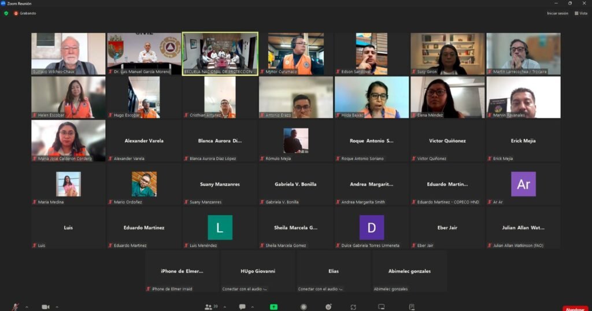Click the purple Ar avatar tile

523,184
